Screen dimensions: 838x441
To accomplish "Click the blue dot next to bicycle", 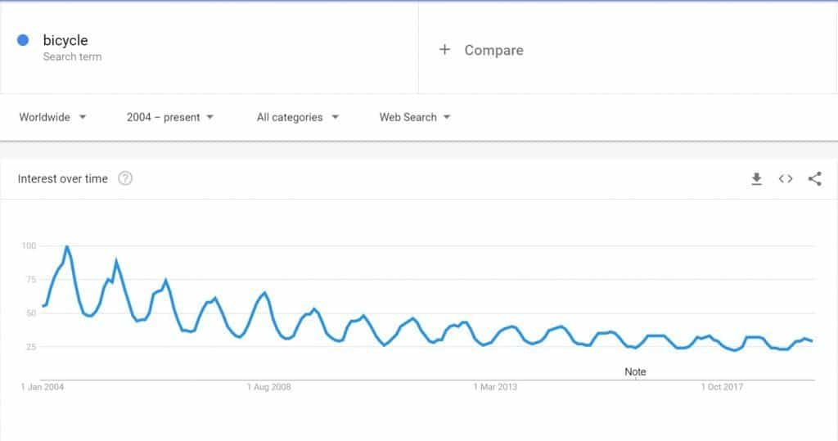I will coord(23,40).
